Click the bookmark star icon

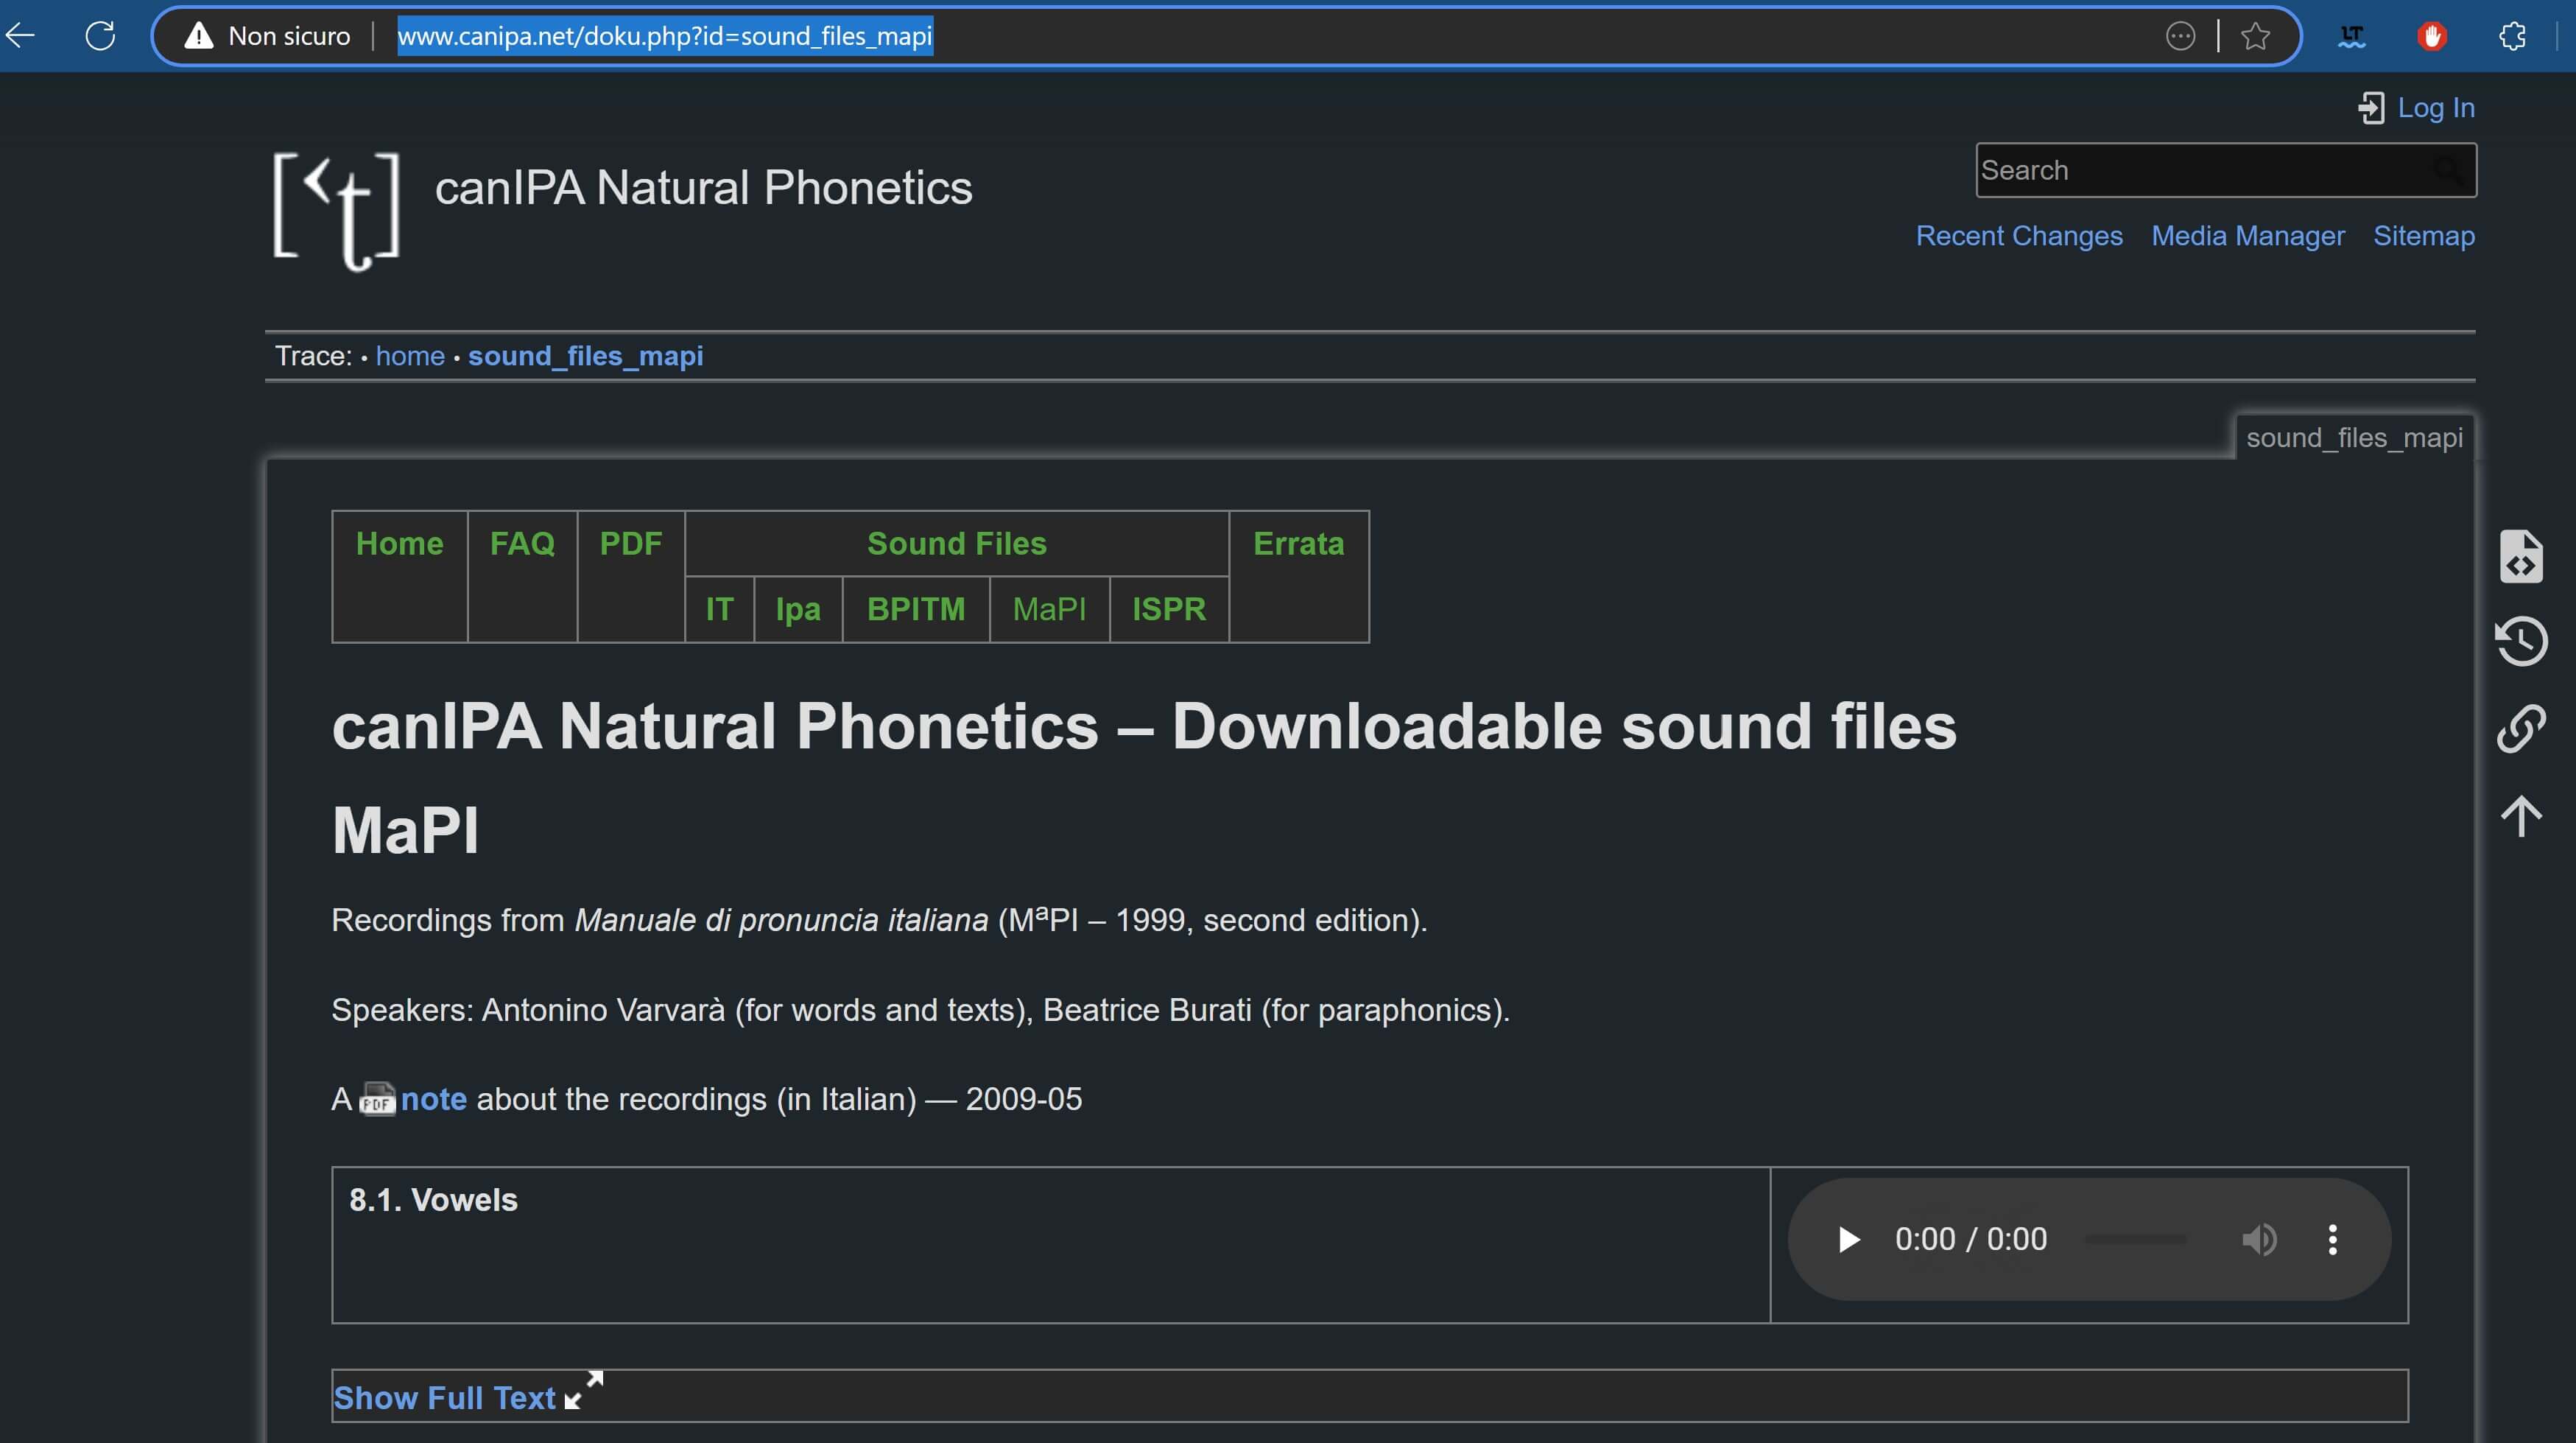coord(2255,36)
